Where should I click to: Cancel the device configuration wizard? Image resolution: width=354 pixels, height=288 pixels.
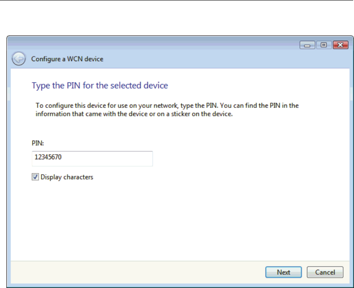click(x=325, y=272)
